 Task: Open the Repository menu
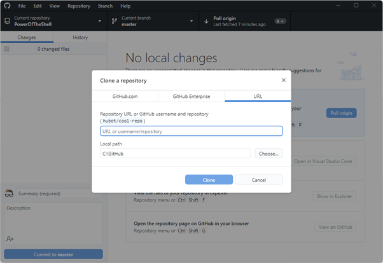(79, 6)
